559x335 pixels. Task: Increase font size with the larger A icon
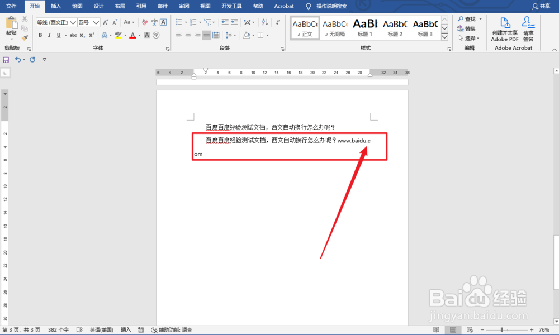click(x=106, y=22)
